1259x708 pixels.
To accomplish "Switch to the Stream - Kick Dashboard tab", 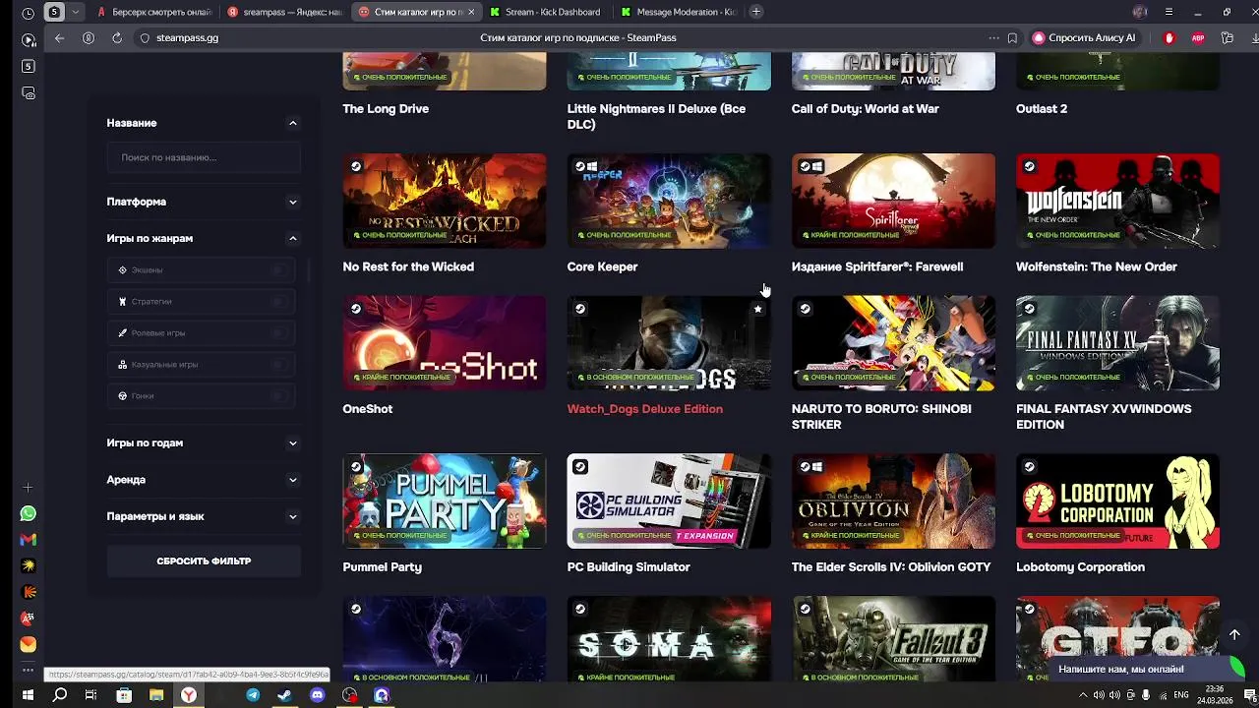I will click(545, 12).
